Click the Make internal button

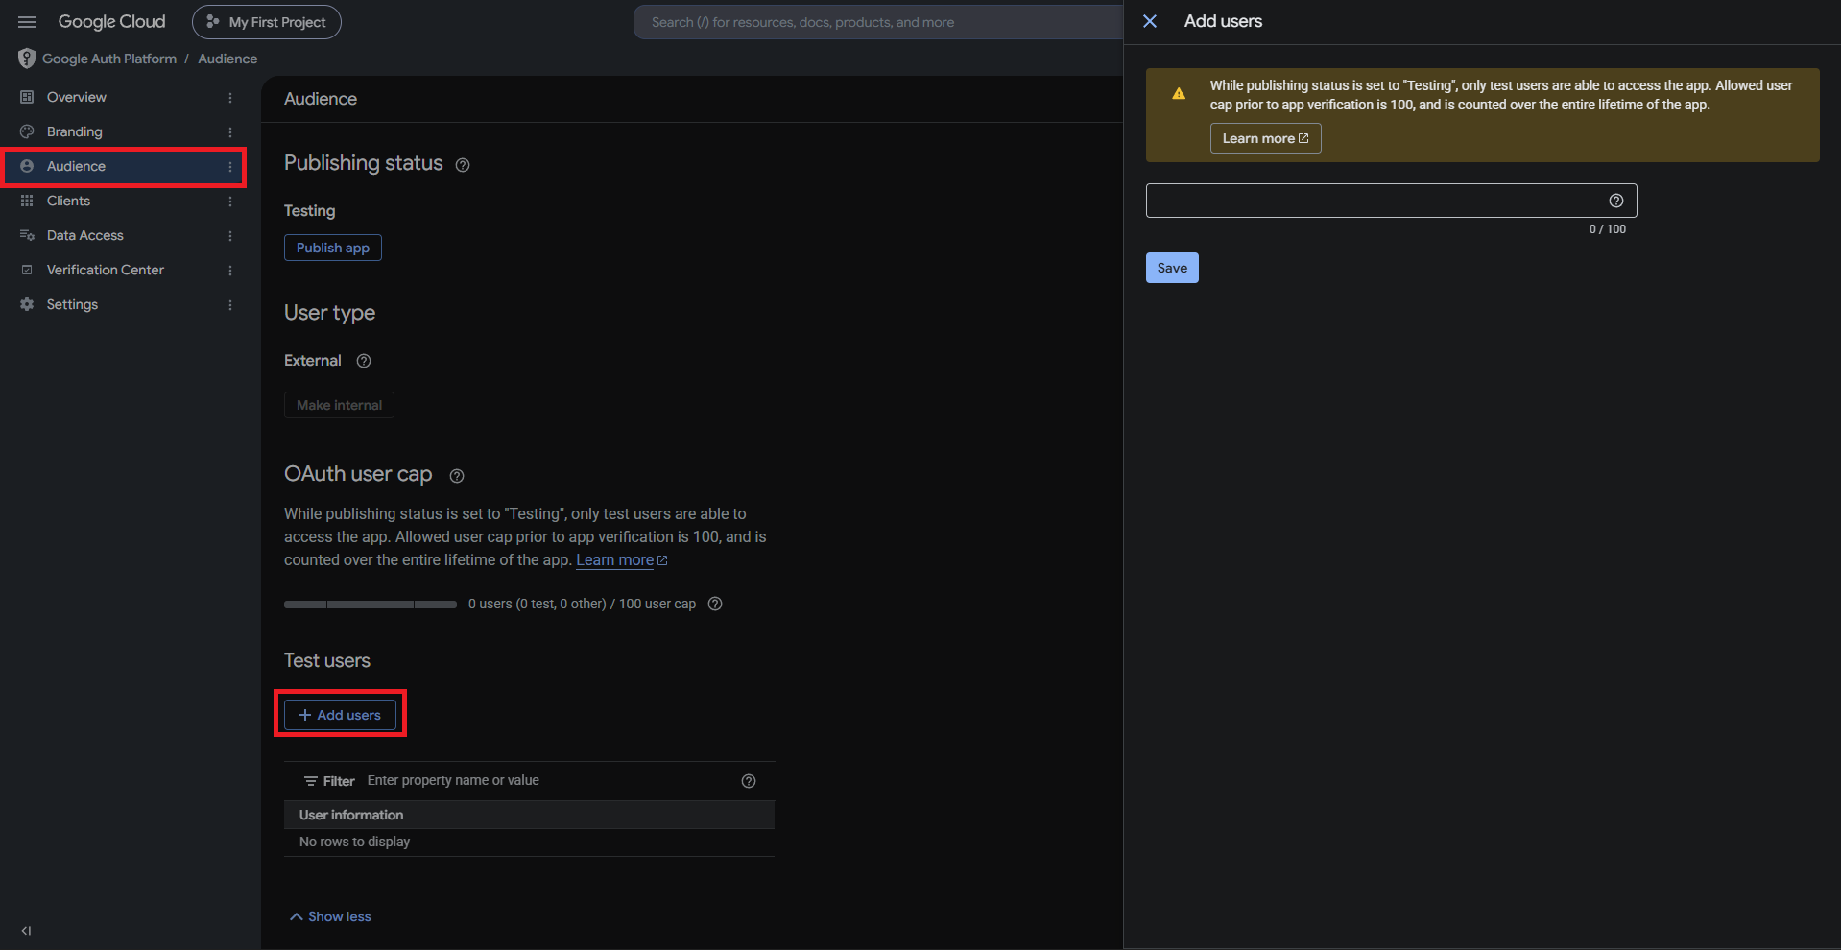(339, 405)
